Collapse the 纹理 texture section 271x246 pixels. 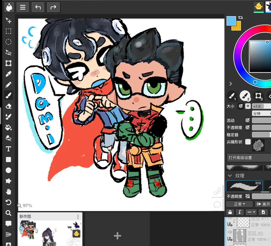tap(230, 176)
